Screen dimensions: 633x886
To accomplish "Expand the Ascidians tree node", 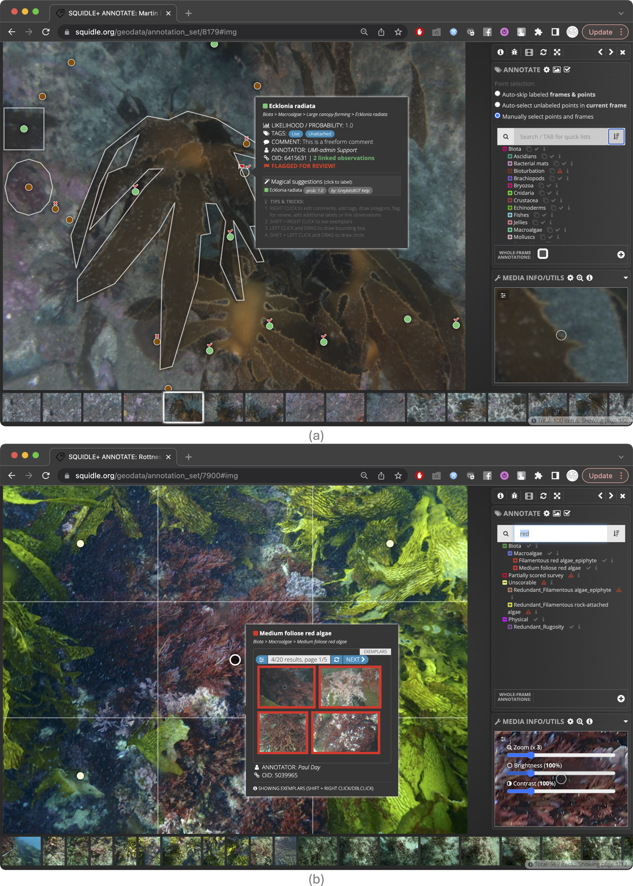I will click(x=510, y=156).
